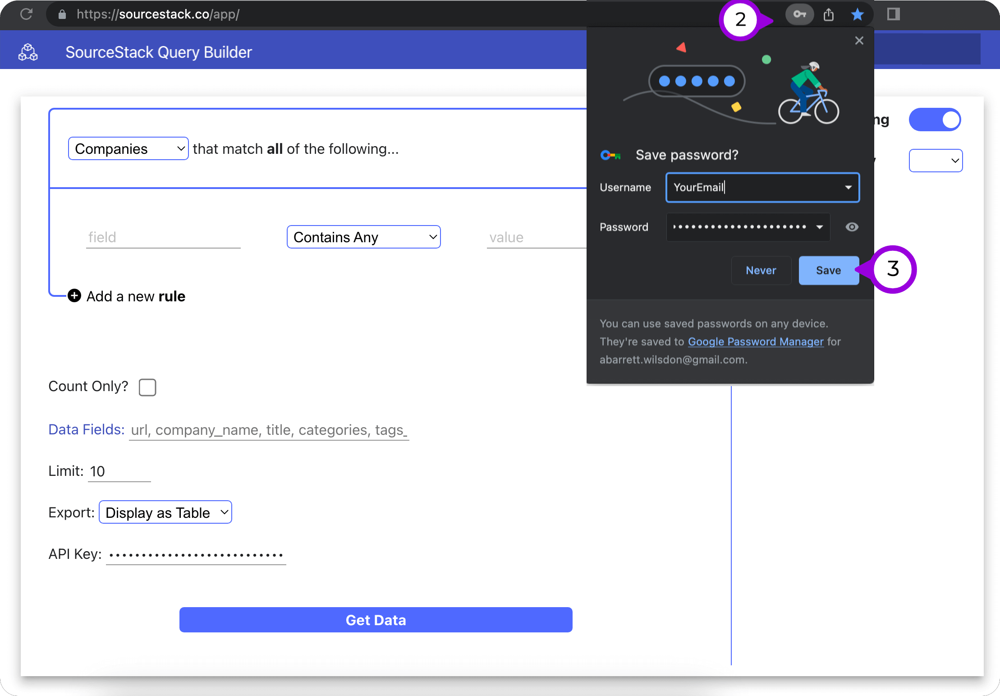The image size is (1000, 696).
Task: Expand the Username dropdown arrow
Action: pyautogui.click(x=848, y=187)
